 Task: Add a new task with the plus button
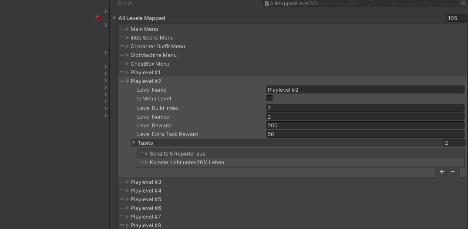[442, 172]
